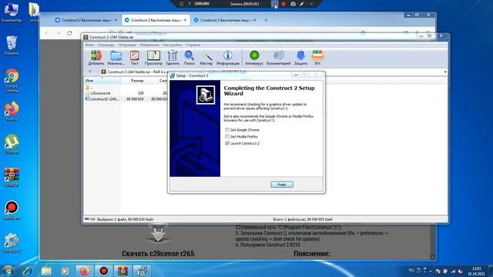Click the Finish button in setup wizard
This screenshot has height=277, width=493.
(282, 185)
